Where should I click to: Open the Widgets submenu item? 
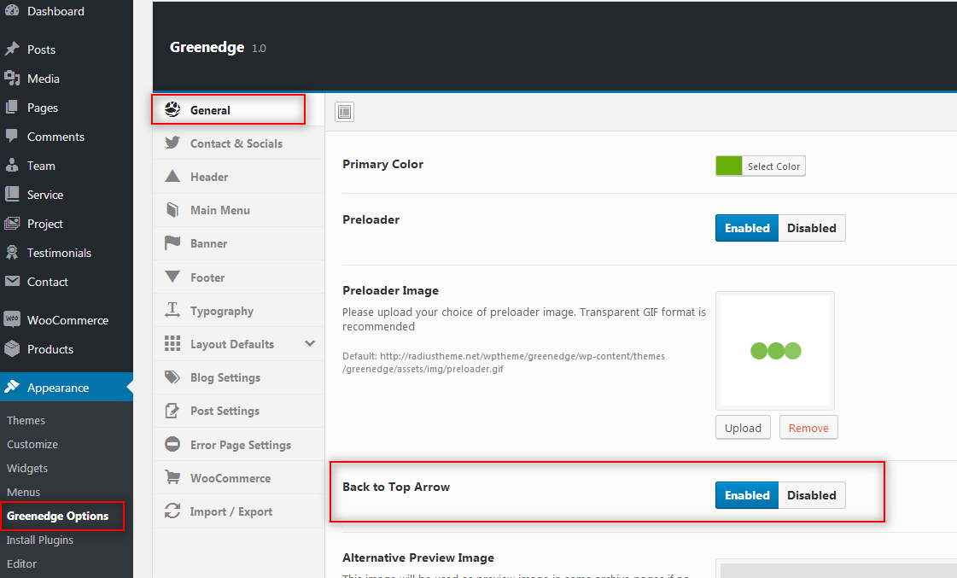click(x=26, y=468)
